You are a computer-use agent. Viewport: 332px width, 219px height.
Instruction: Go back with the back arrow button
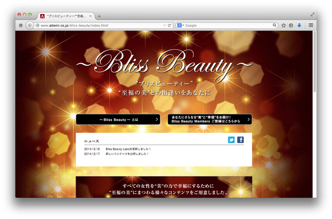(30, 25)
